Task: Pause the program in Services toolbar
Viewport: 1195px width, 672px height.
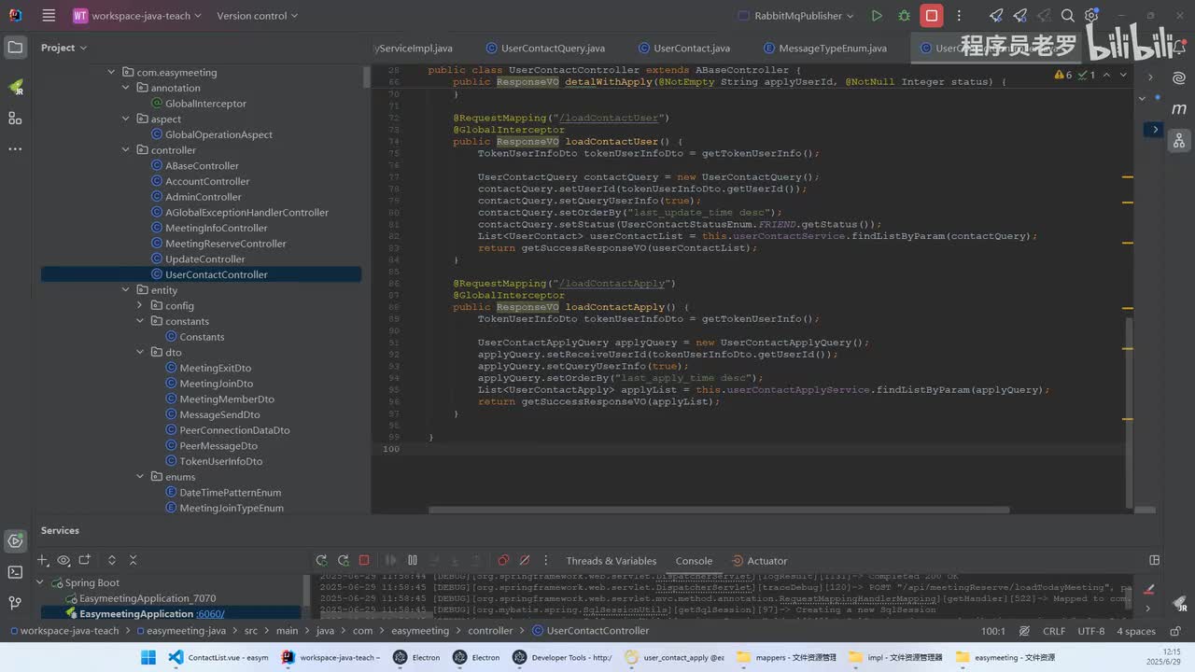Action: coord(412,560)
